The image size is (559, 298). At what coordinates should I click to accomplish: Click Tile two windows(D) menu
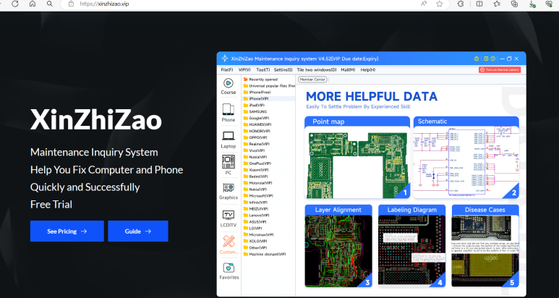317,70
